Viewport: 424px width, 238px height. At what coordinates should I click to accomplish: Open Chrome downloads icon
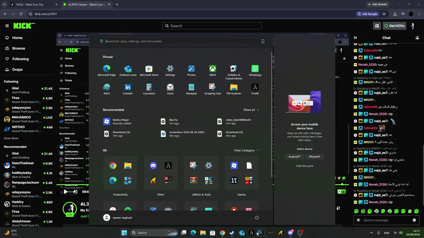coord(395,14)
